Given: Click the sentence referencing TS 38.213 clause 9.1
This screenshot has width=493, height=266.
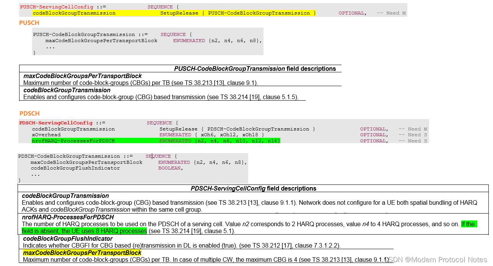Looking at the screenshot, I should coord(141,82).
